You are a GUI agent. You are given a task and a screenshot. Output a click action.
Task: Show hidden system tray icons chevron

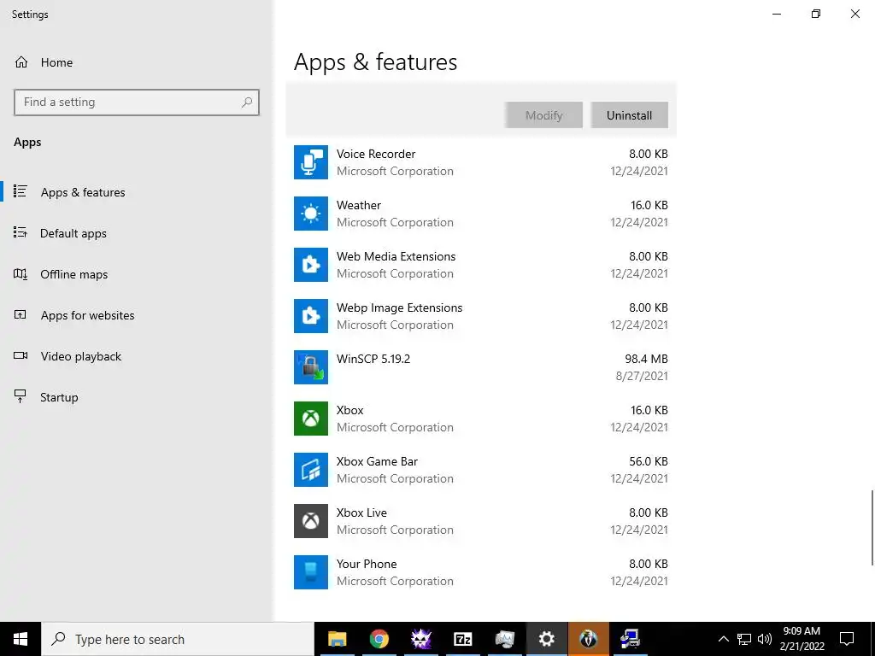pyautogui.click(x=723, y=639)
